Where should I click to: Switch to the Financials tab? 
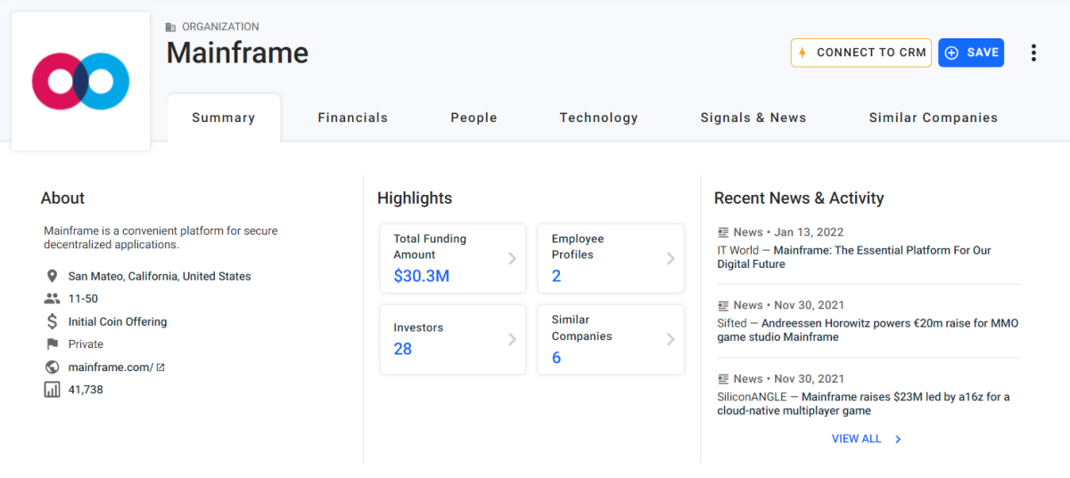[352, 117]
